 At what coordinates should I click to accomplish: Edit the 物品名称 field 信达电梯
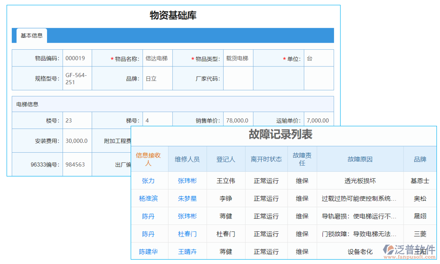[x=157, y=58]
